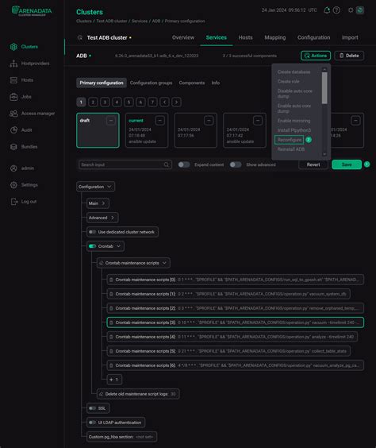The width and height of the screenshot is (376, 448).
Task: Click the Log out icon
Action: (13, 202)
